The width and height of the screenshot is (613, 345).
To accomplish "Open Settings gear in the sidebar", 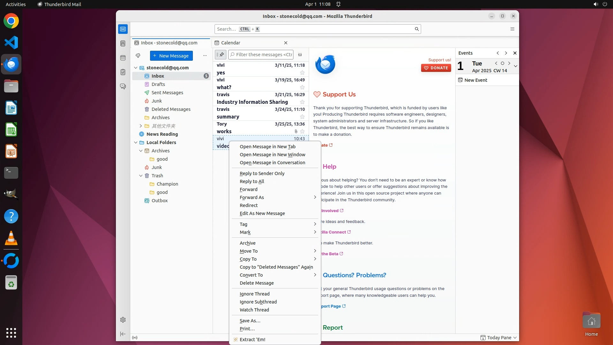I will [123, 320].
